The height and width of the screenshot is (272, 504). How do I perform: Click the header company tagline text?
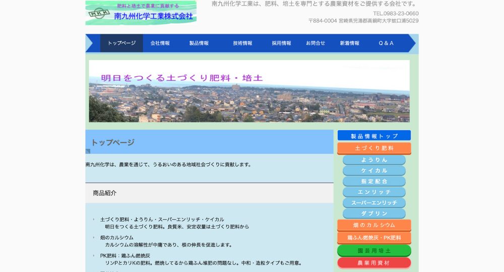tap(314, 4)
